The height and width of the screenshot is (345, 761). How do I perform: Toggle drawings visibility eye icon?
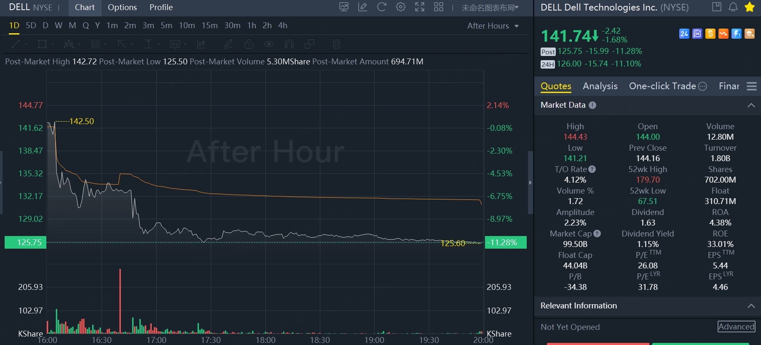click(269, 44)
